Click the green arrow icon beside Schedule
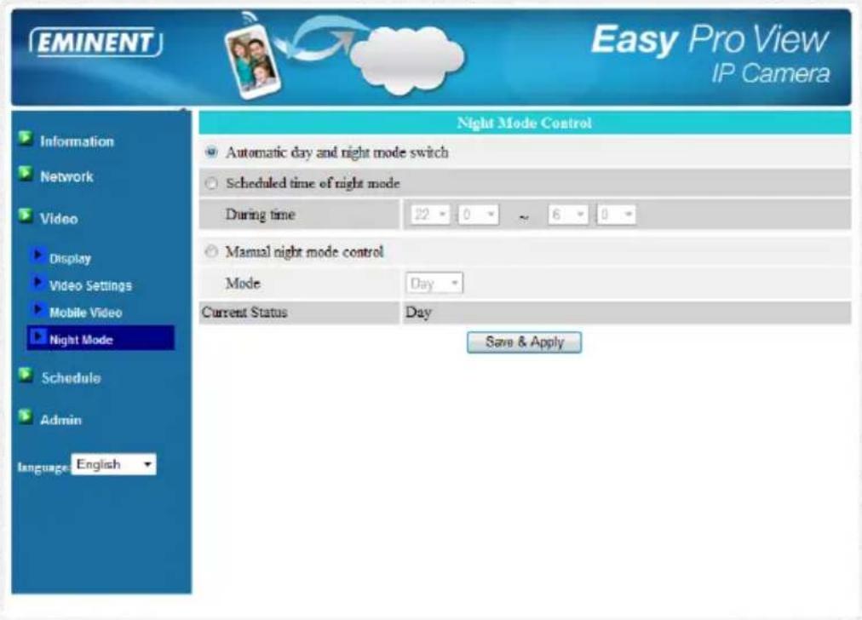 [26, 375]
